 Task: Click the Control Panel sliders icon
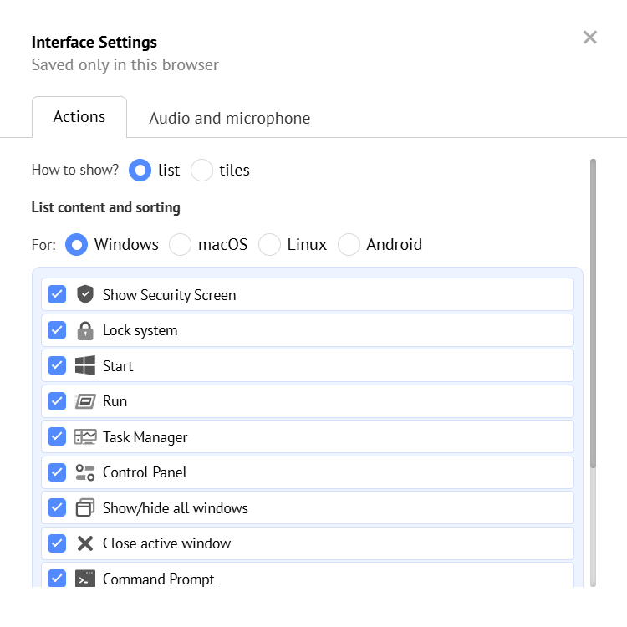(85, 472)
